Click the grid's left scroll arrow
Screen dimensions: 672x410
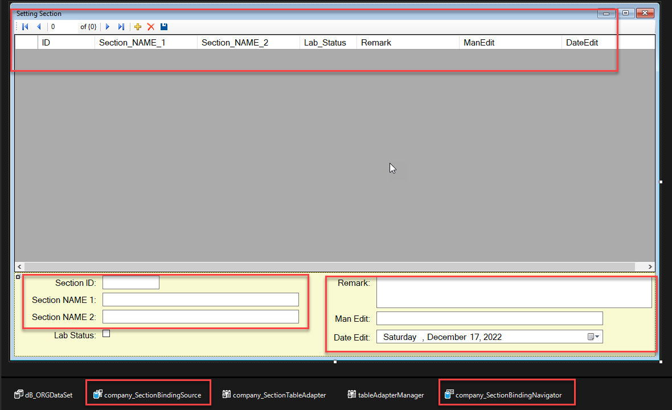(x=20, y=266)
